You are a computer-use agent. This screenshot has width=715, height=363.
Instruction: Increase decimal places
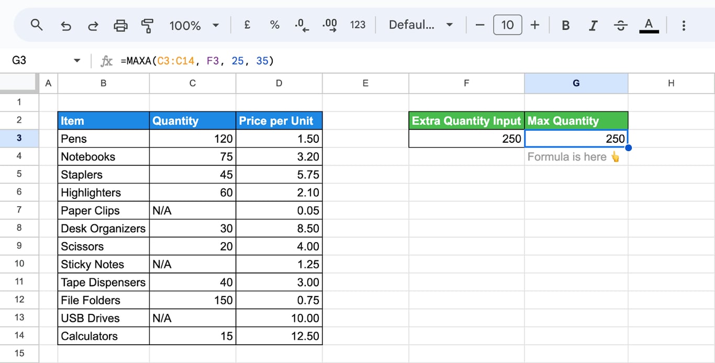[x=330, y=25]
